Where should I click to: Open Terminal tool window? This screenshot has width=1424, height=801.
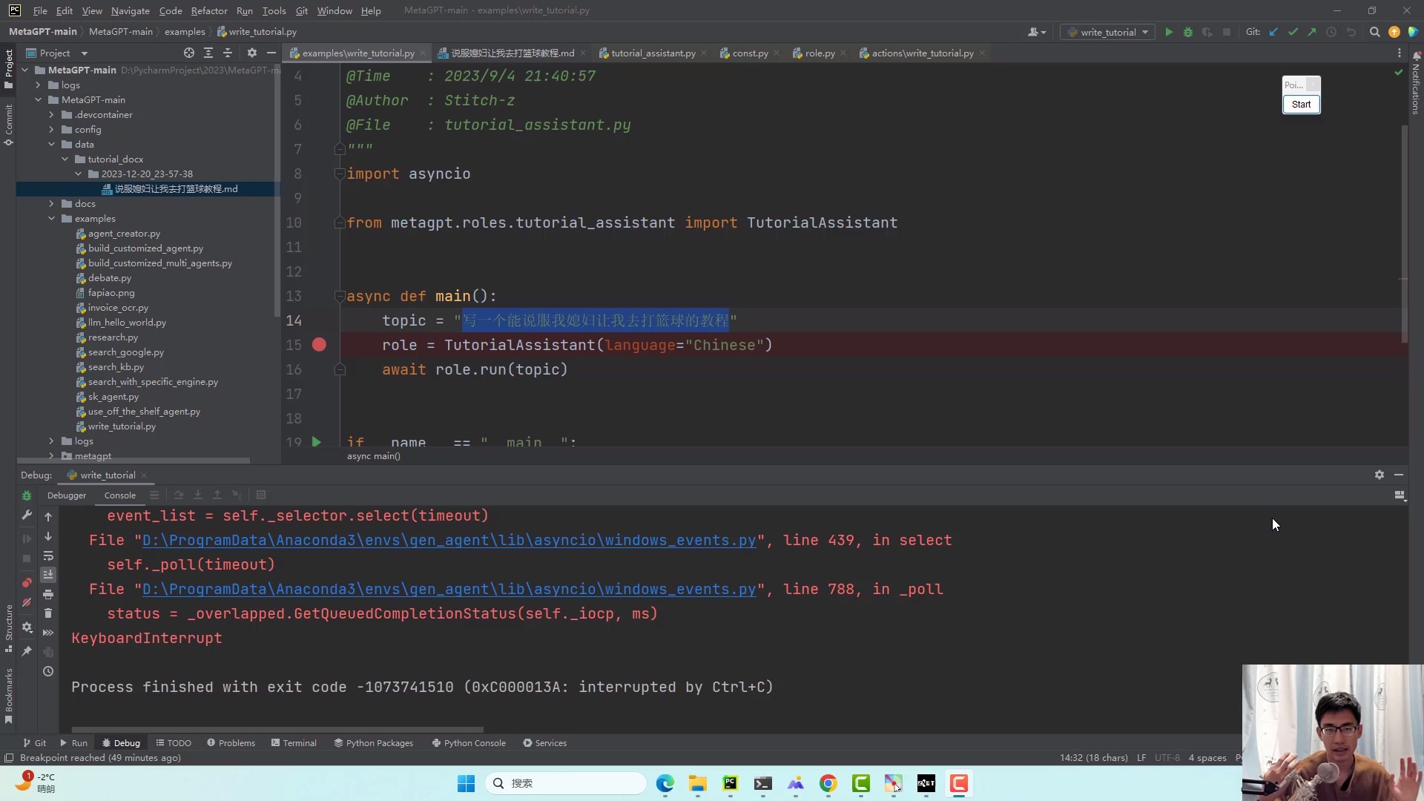tap(294, 742)
